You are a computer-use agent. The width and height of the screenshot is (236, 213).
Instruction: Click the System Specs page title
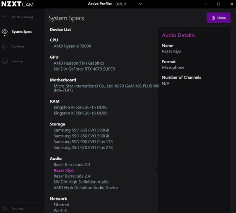[66, 18]
